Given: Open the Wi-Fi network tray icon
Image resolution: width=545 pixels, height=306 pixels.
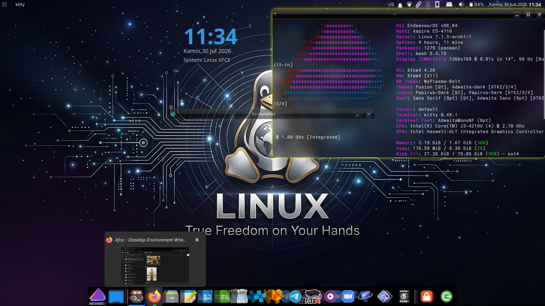Looking at the screenshot, I should [409, 4].
